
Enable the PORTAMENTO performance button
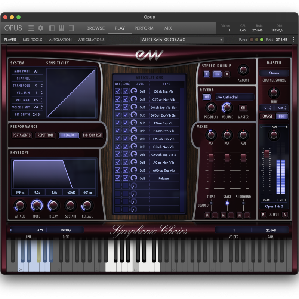pos(22,135)
